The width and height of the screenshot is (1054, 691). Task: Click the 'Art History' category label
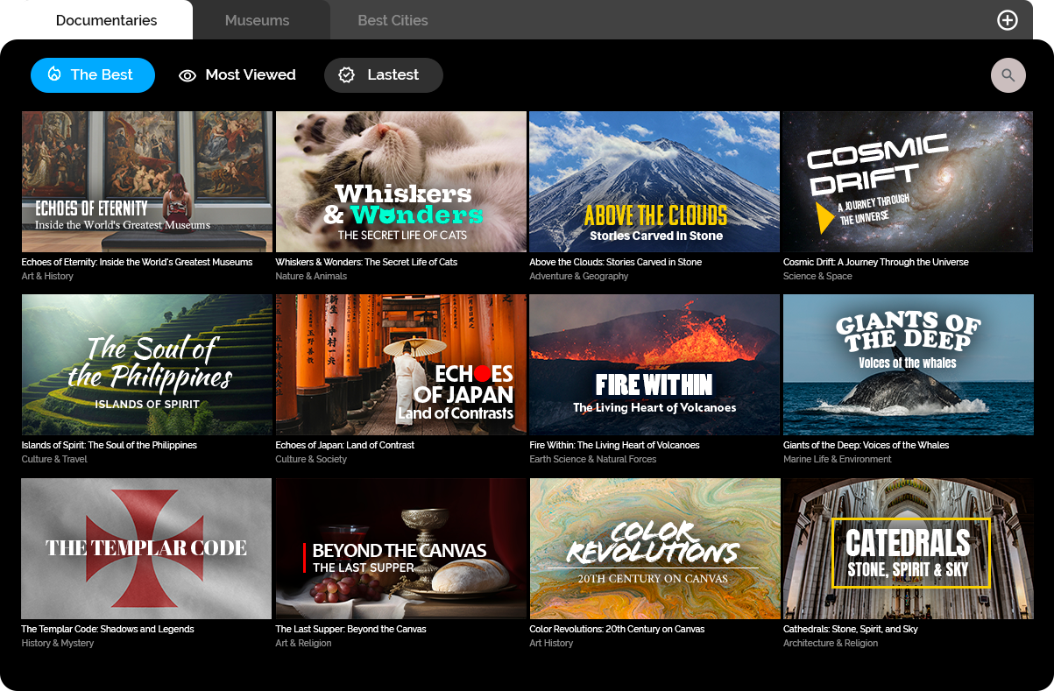551,643
